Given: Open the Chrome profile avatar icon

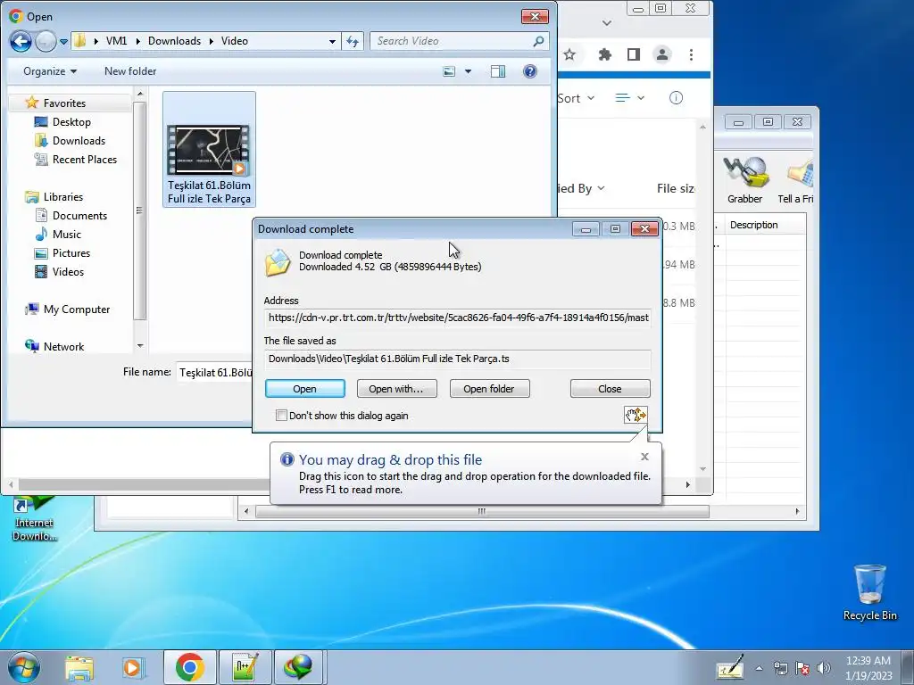Looking at the screenshot, I should click(662, 54).
